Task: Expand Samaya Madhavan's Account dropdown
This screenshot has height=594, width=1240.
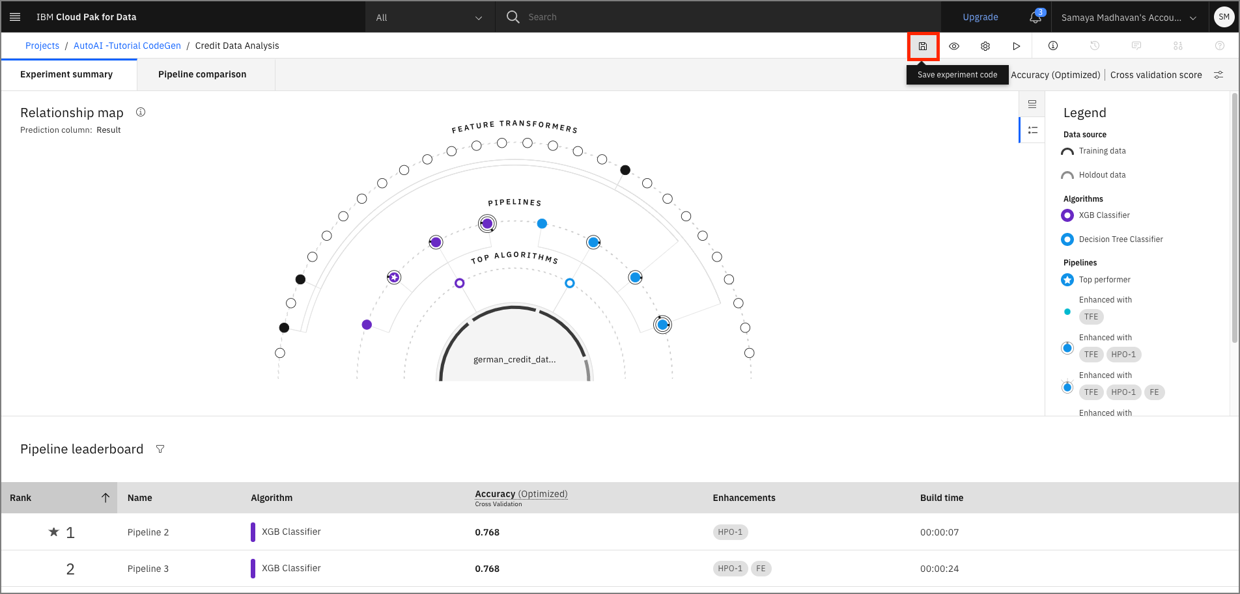Action: [1129, 17]
